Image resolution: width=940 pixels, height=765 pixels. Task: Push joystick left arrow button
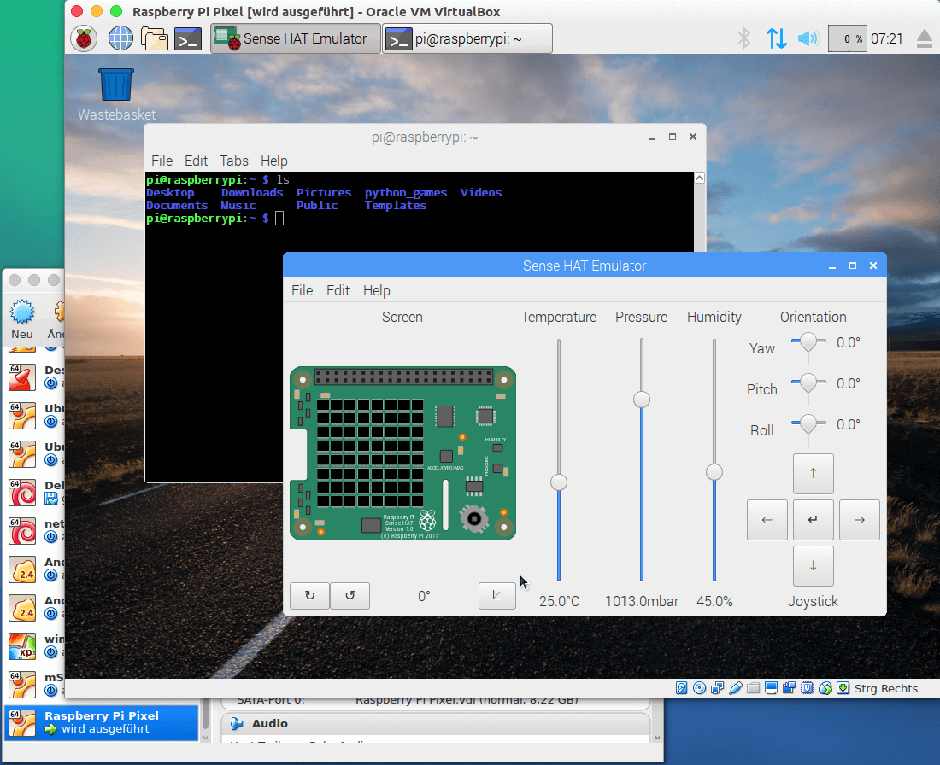(767, 519)
